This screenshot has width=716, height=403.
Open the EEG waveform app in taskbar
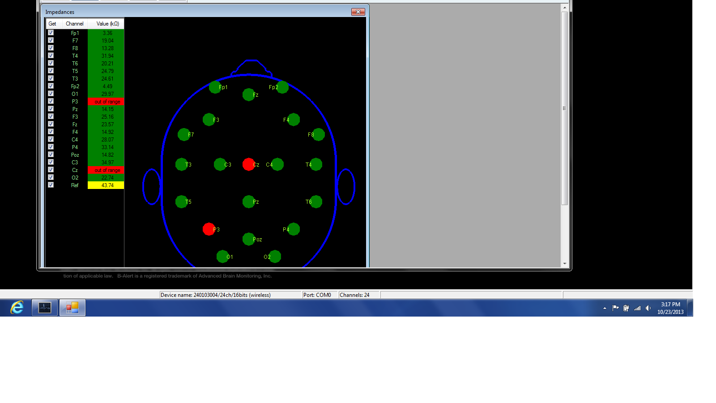[45, 308]
